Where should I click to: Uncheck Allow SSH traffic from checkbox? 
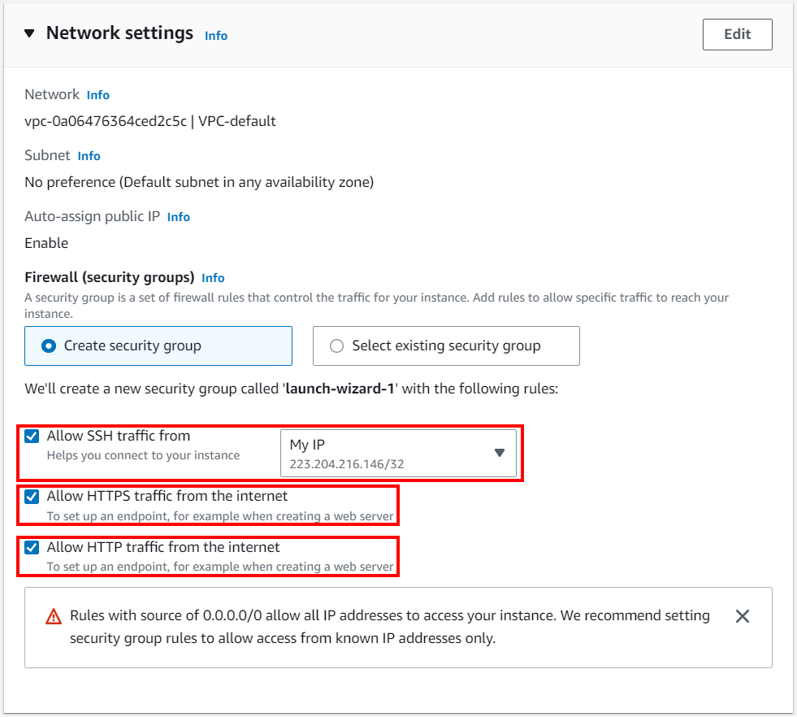coord(32,437)
